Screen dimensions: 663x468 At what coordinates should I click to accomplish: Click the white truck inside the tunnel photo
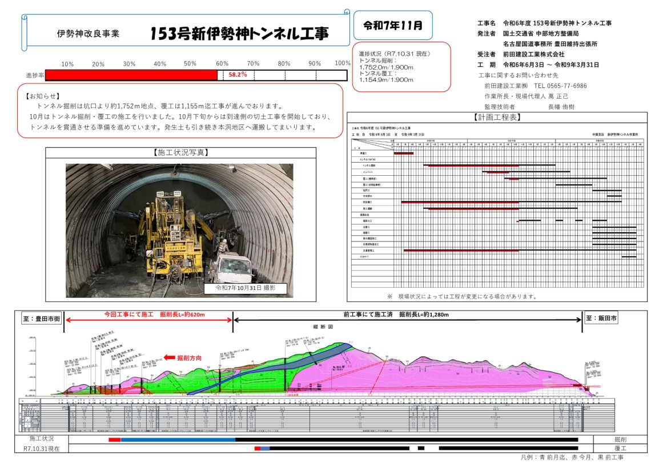coord(234,268)
